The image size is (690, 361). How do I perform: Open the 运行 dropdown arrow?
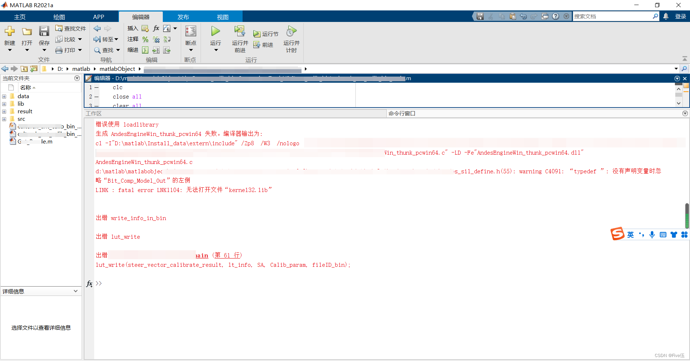(x=216, y=50)
